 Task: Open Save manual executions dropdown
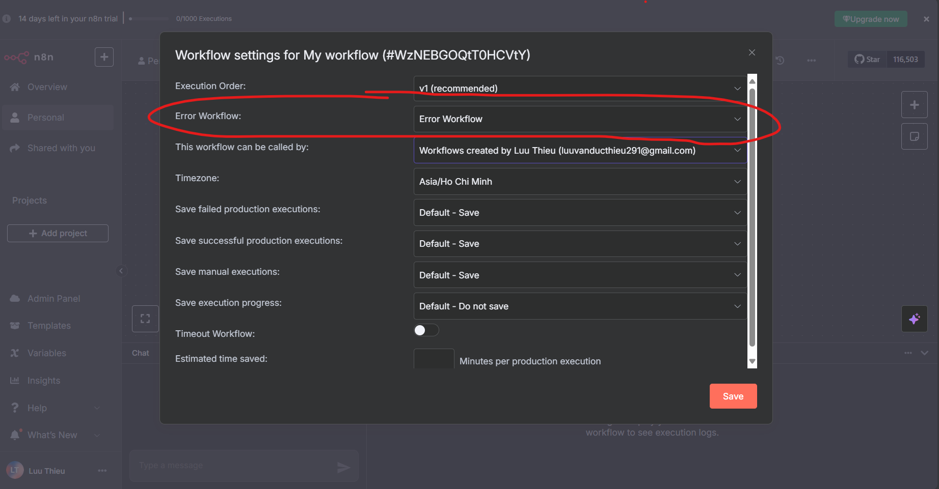580,275
